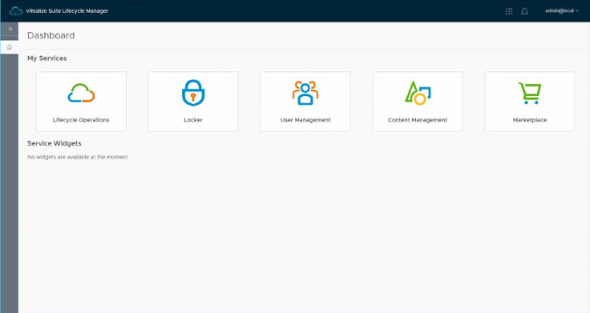Screen dimensions: 590x313
Task: Open the Locker padlock icon
Action: [x=193, y=93]
